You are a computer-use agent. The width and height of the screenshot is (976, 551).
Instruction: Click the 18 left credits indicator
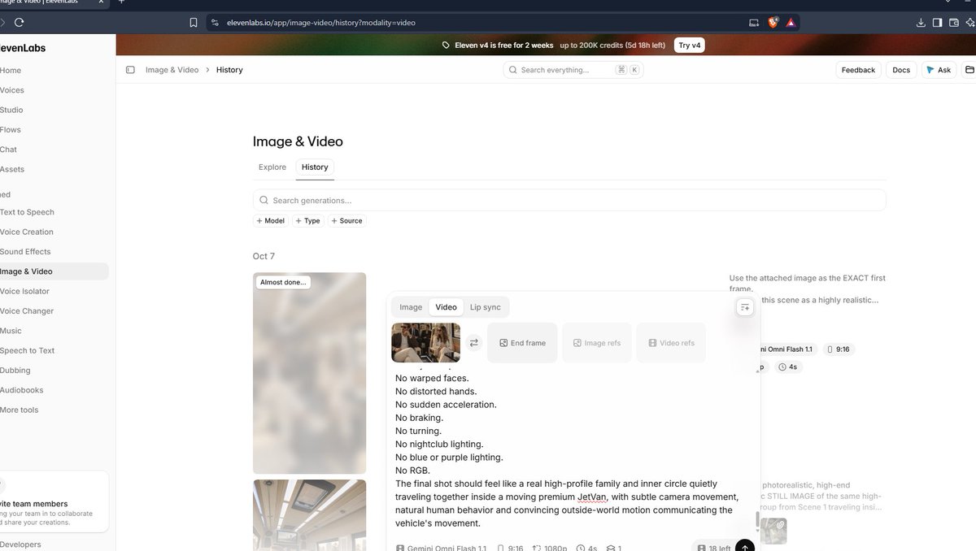click(x=713, y=548)
